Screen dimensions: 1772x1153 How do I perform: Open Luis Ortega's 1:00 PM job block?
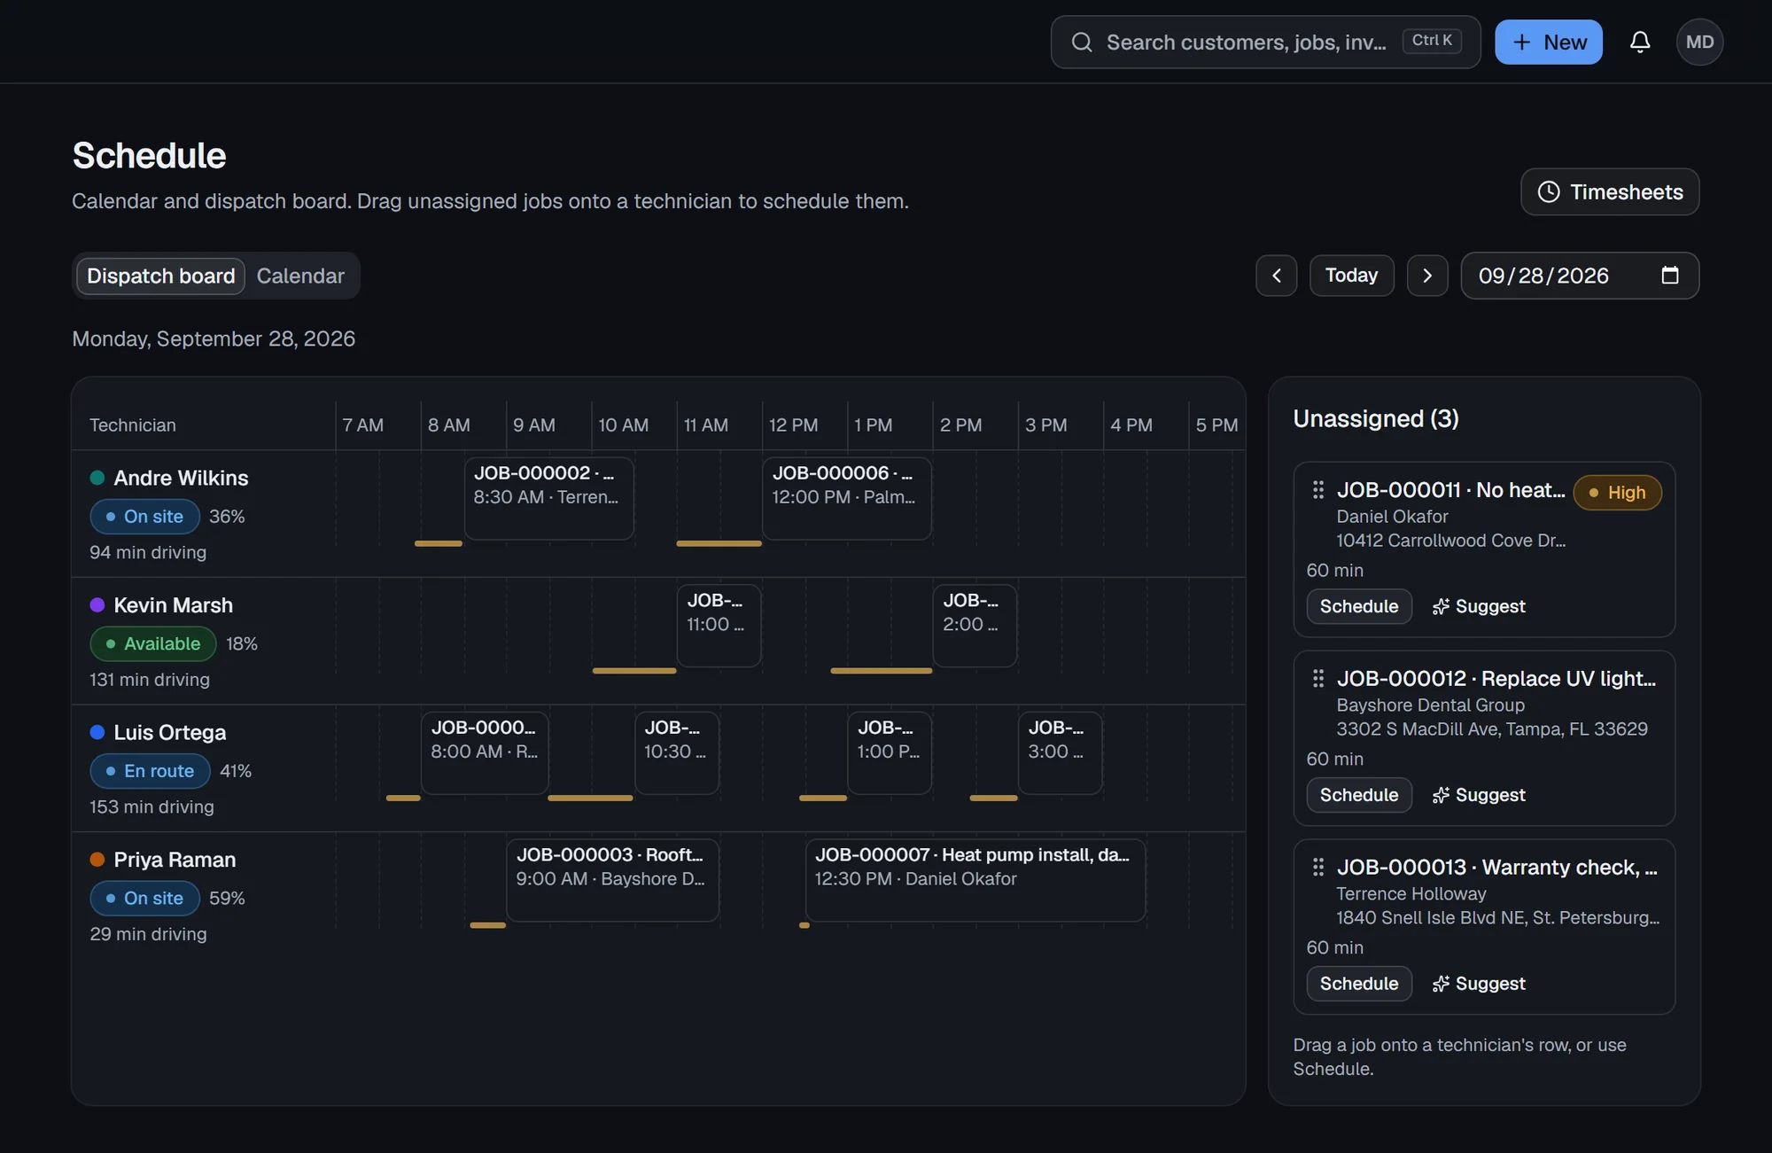tap(890, 752)
